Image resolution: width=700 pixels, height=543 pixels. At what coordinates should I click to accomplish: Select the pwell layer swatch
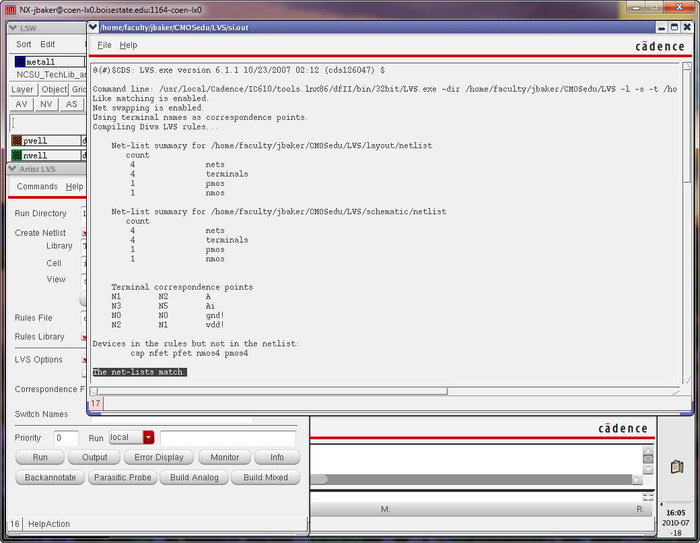click(17, 140)
